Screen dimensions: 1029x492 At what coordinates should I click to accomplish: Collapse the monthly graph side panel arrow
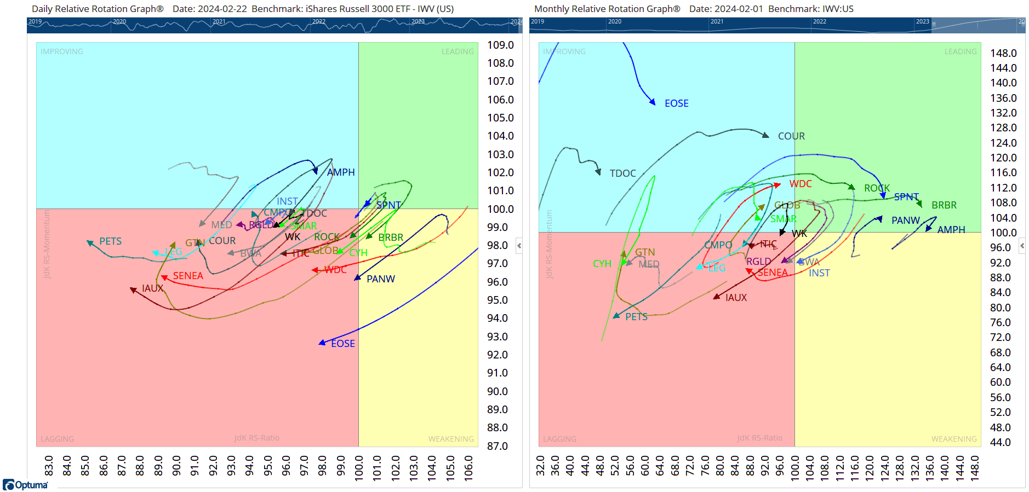click(x=1022, y=246)
